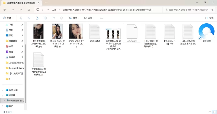Expand Windows-SSD drive node
The height and width of the screenshot is (114, 217).
pyautogui.click(x=4, y=100)
